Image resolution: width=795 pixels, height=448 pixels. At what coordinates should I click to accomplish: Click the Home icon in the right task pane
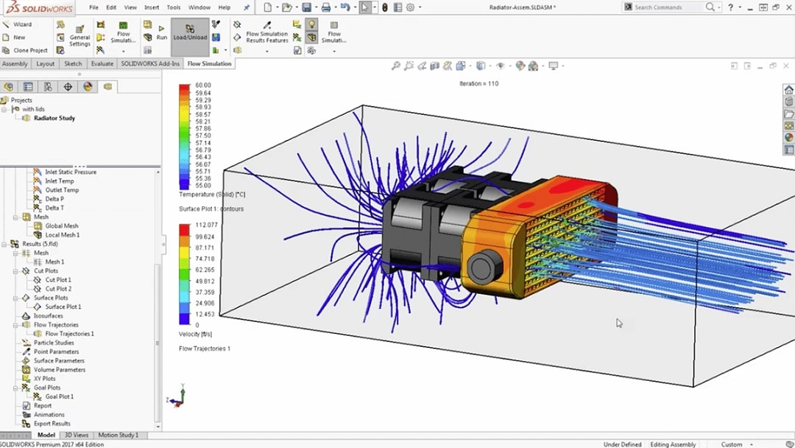tap(788, 90)
